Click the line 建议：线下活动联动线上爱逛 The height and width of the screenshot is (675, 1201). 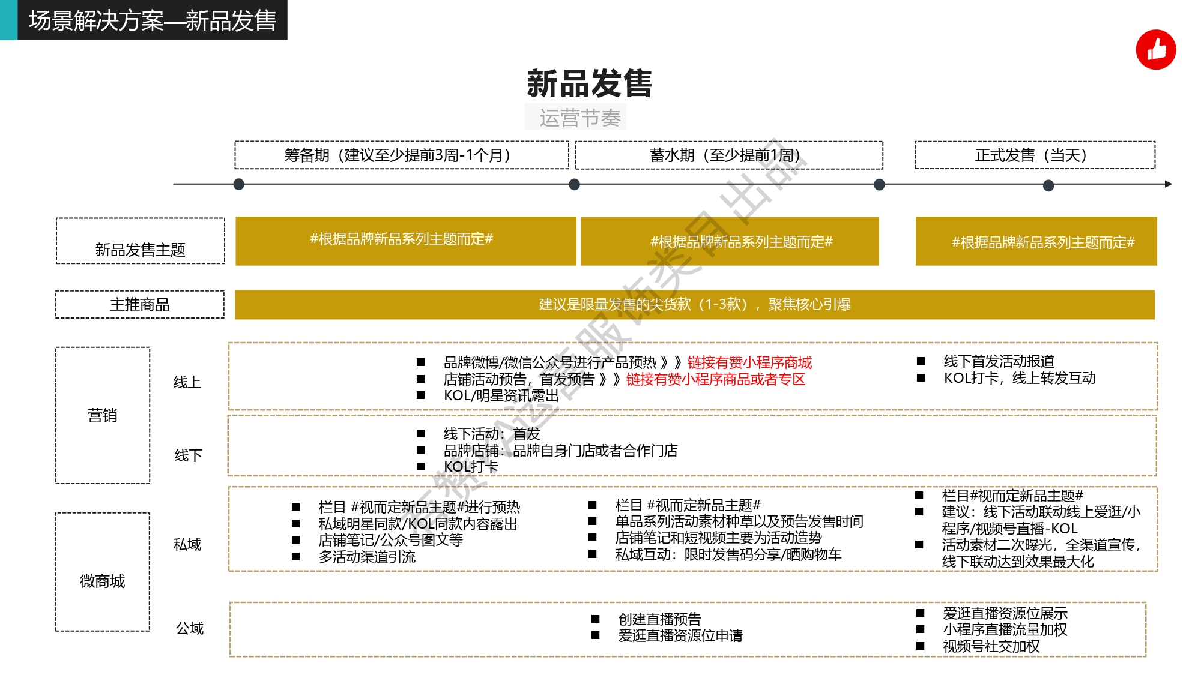pyautogui.click(x=1041, y=520)
